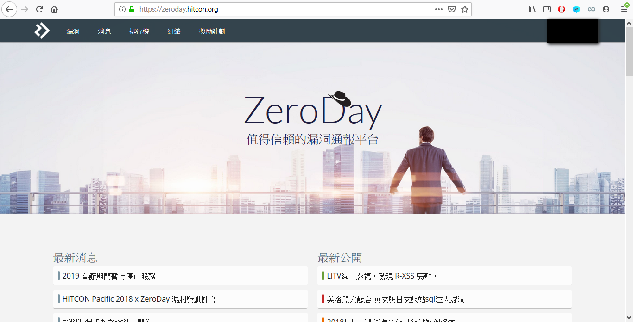Click the green padlock security icon
Screen dimensions: 633x322
(x=132, y=9)
